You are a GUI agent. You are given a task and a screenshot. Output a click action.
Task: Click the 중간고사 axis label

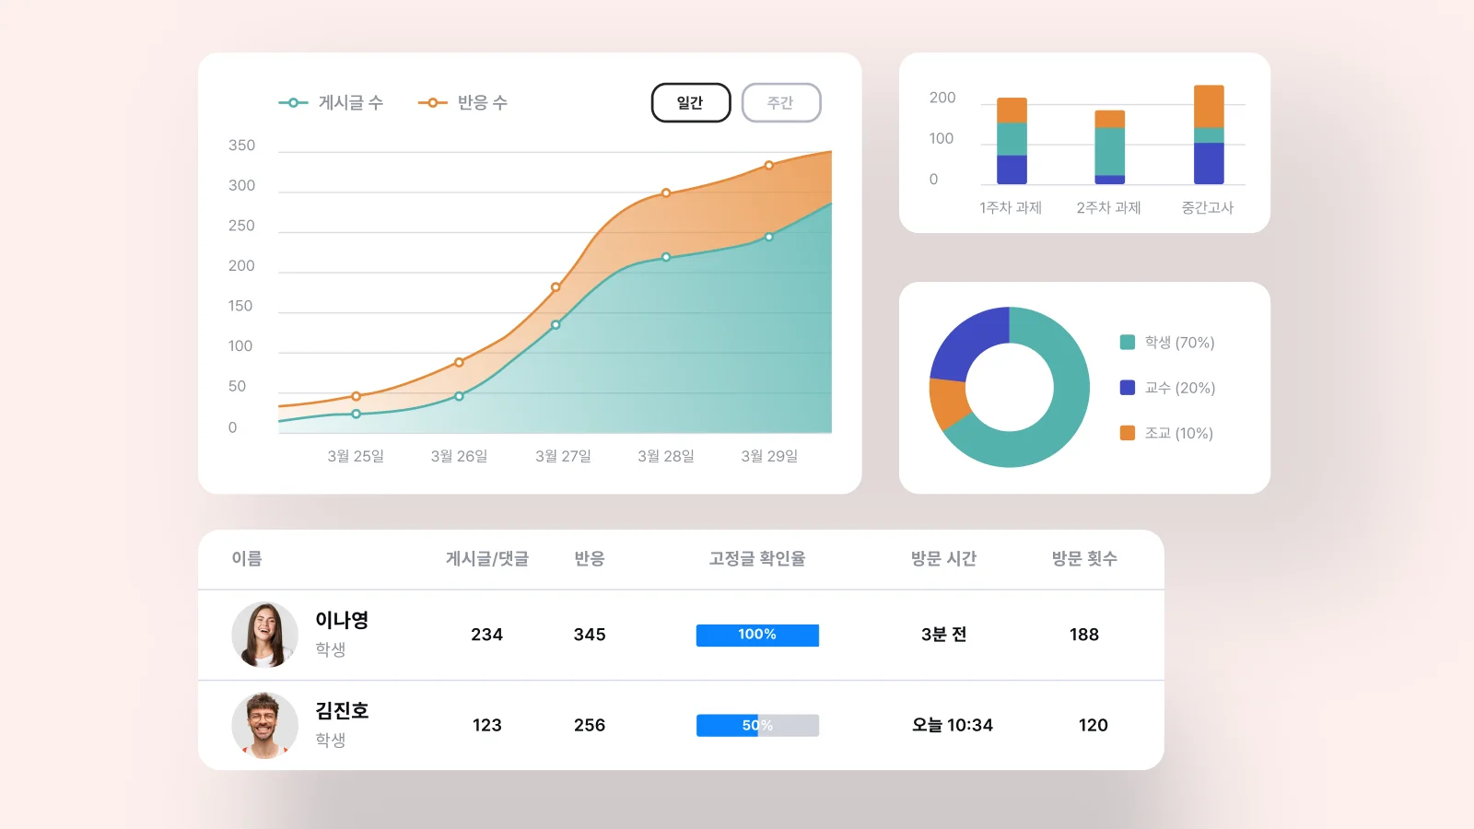(x=1208, y=208)
